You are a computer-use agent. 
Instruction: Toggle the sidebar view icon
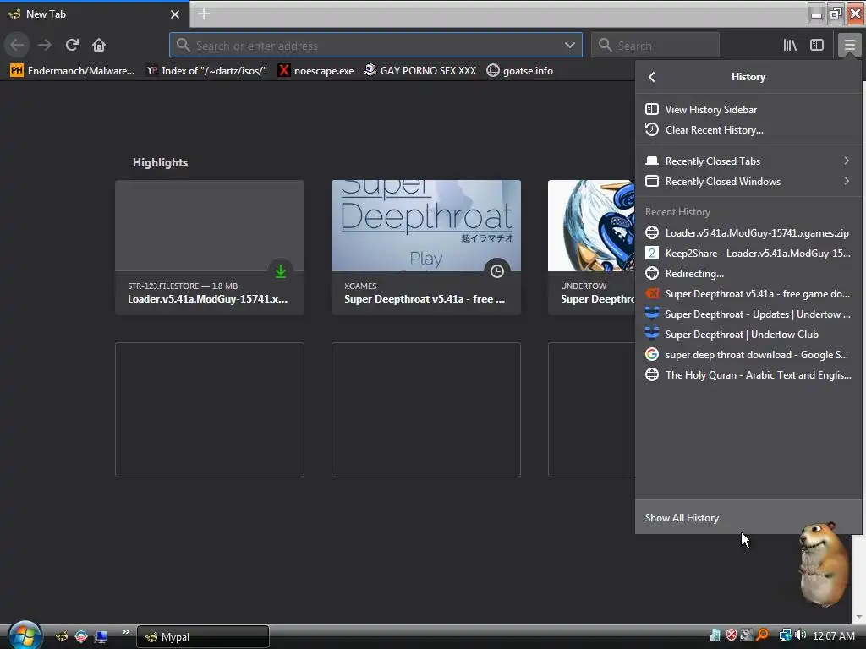817,46
